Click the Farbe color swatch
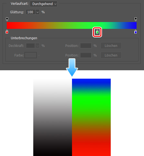The height and width of the screenshot is (156, 144). 31,55
